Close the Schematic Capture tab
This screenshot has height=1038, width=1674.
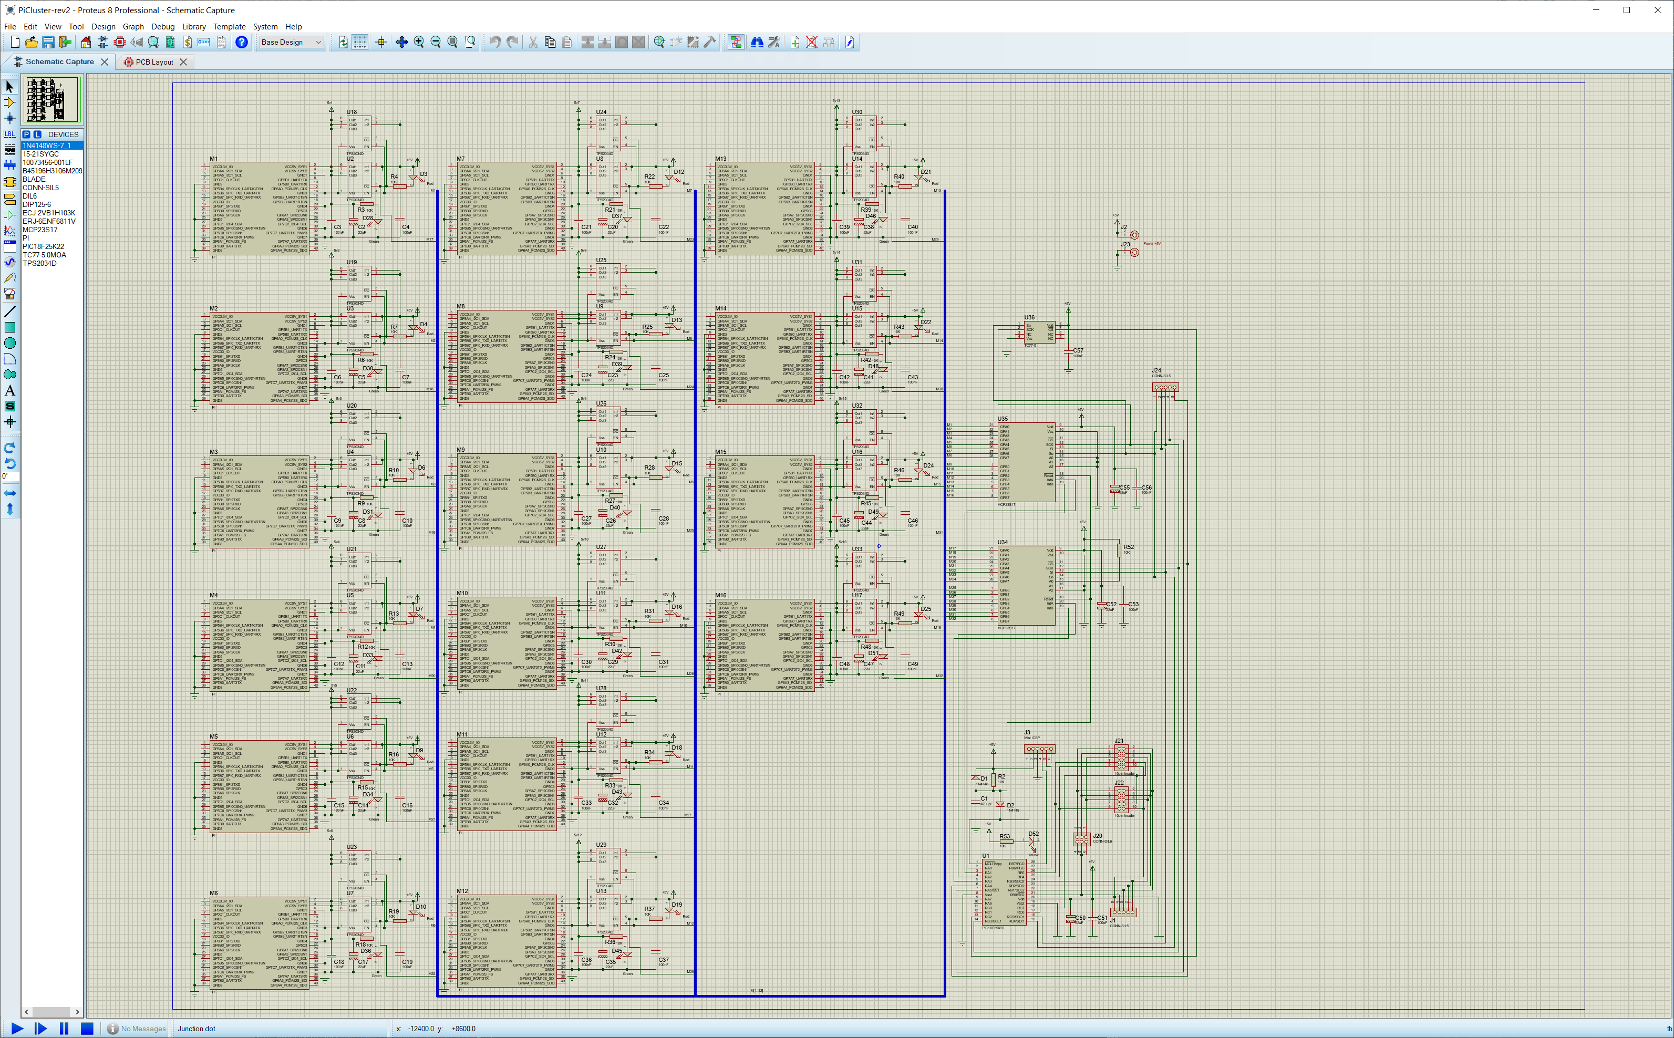coord(105,62)
